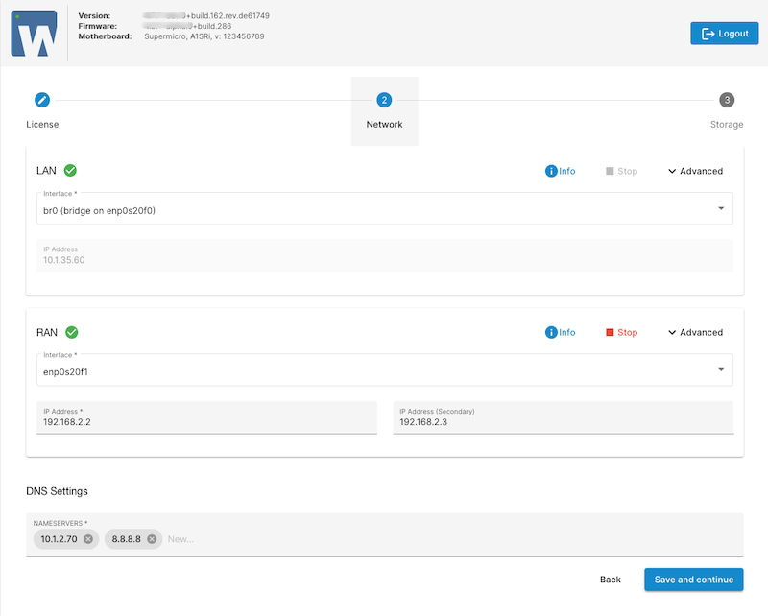This screenshot has height=616, width=768.
Task: Open the LAN Info details
Action: pyautogui.click(x=561, y=171)
